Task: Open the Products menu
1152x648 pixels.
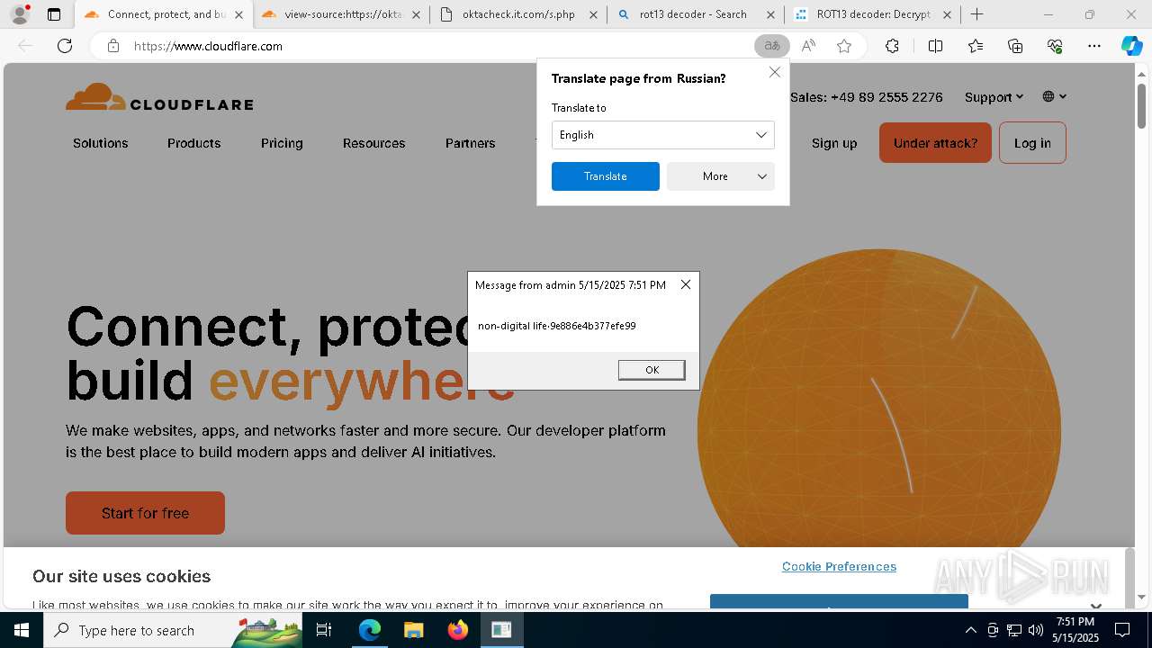Action: click(x=193, y=143)
